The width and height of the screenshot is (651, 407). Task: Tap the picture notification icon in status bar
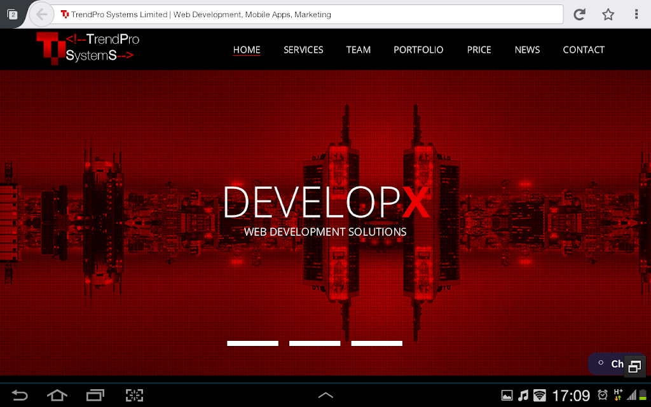click(x=507, y=396)
